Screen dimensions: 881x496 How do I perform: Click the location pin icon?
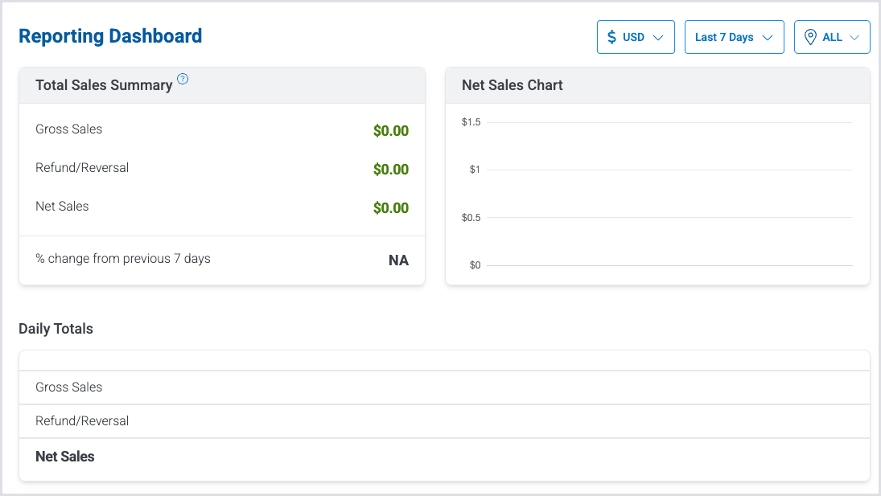(x=810, y=37)
